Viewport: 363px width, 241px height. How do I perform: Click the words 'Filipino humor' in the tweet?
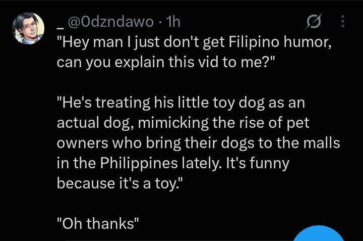coord(280,42)
